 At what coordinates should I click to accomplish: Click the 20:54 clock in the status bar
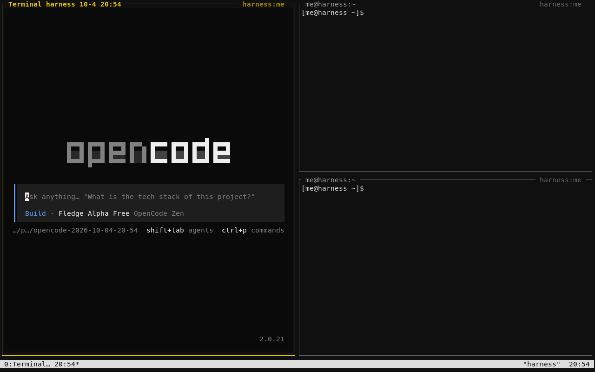click(x=579, y=364)
